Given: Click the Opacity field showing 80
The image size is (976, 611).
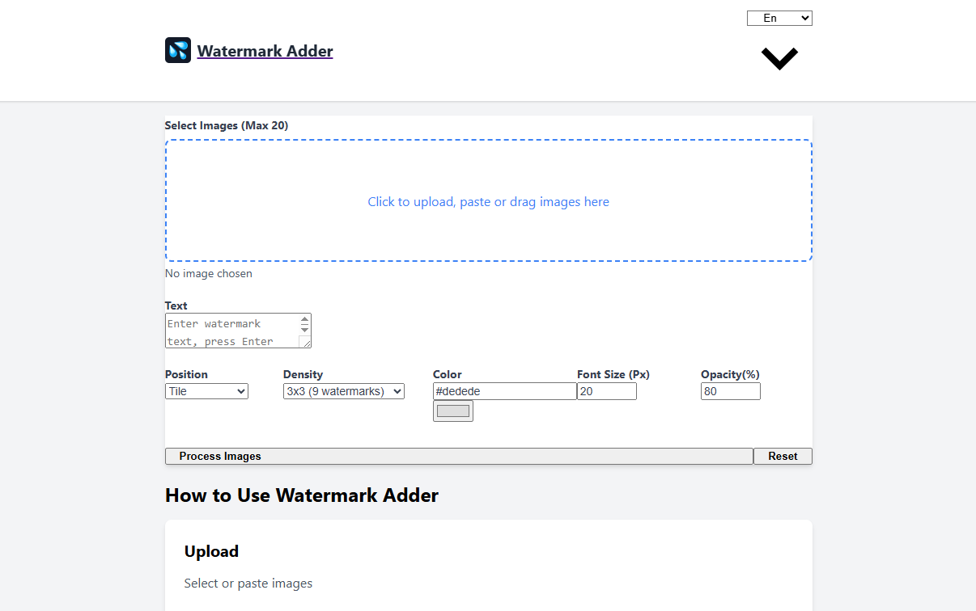Looking at the screenshot, I should pyautogui.click(x=730, y=390).
